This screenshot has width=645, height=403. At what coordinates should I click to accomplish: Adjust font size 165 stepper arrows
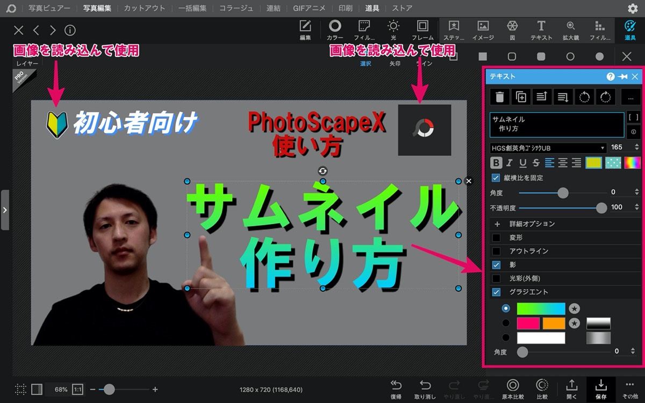(x=637, y=147)
